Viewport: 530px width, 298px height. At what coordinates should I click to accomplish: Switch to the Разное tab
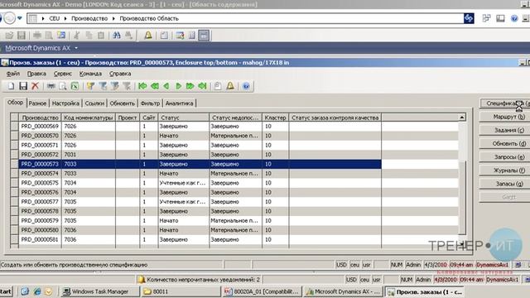(37, 103)
